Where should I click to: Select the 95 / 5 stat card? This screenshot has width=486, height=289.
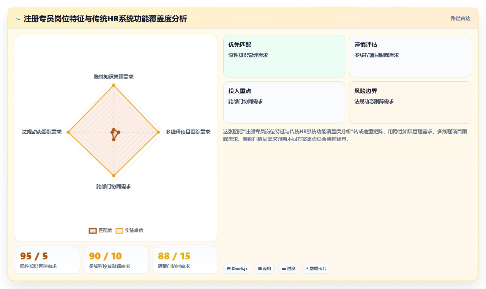click(47, 260)
